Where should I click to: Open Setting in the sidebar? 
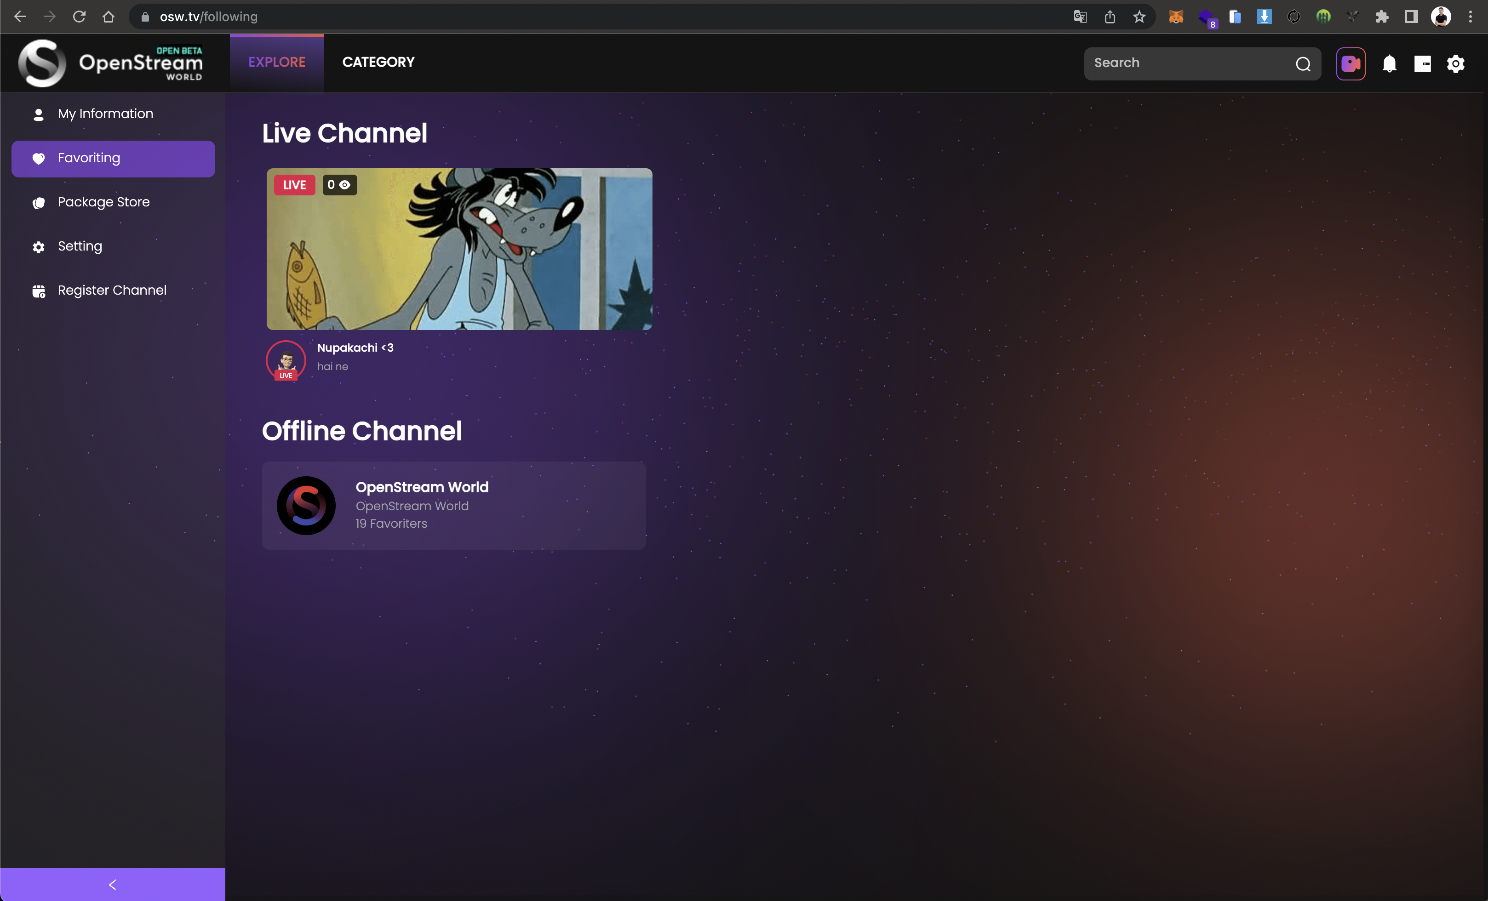coord(113,246)
